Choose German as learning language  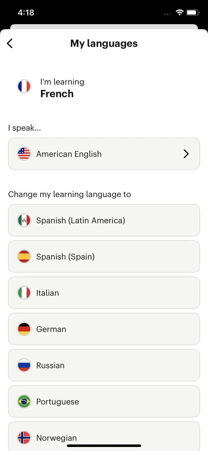click(104, 329)
